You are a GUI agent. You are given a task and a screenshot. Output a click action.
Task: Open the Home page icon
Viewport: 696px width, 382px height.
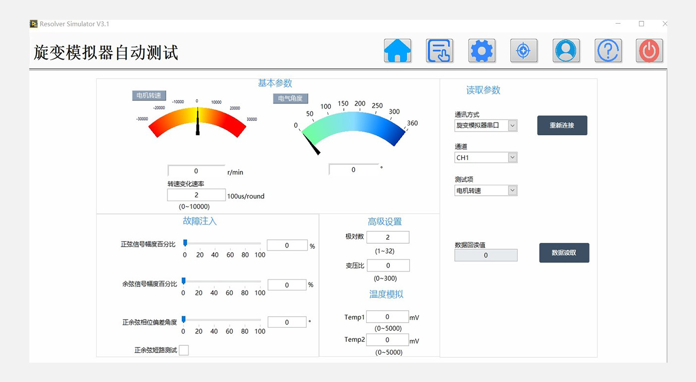click(397, 51)
